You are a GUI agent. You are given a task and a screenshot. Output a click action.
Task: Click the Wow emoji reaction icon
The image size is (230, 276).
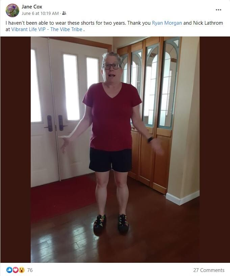point(22,270)
